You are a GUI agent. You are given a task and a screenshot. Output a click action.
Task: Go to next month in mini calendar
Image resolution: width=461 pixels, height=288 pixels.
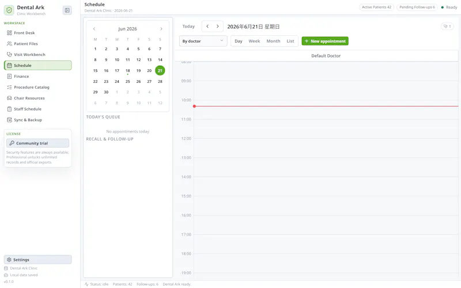[x=161, y=29]
